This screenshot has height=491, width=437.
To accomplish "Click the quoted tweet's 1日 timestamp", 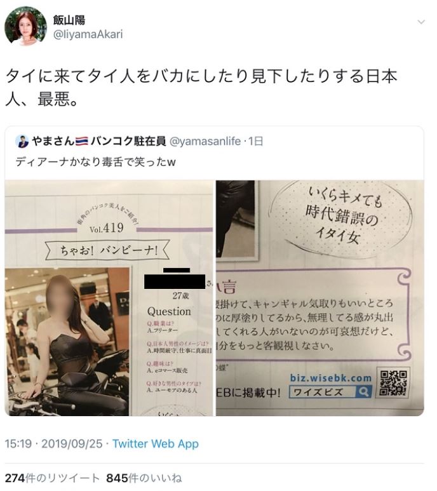I will point(256,142).
